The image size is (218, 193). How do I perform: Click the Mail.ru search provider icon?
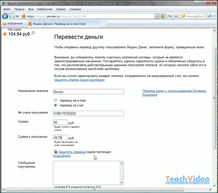(183, 16)
